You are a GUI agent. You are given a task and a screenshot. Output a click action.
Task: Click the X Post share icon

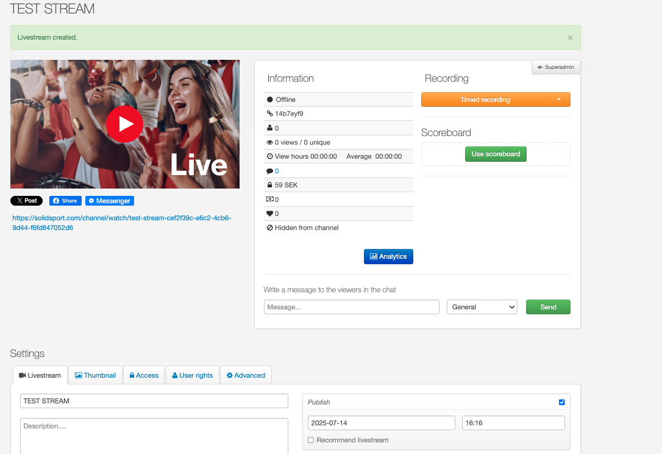26,201
